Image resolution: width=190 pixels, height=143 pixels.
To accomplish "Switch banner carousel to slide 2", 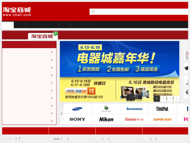I will click(x=163, y=98).
